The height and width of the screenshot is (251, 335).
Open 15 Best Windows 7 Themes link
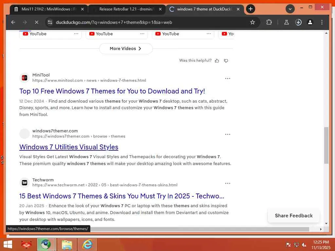122,196
